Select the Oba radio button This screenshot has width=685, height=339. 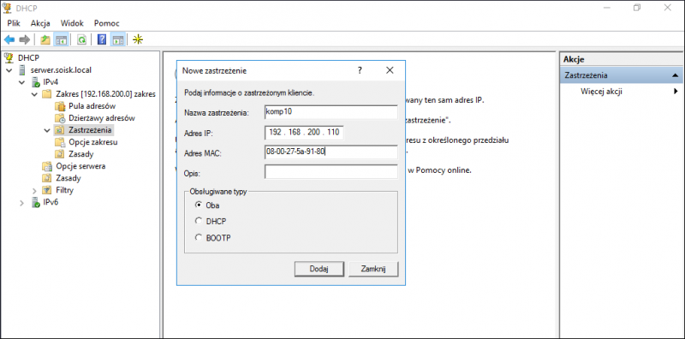click(x=199, y=205)
